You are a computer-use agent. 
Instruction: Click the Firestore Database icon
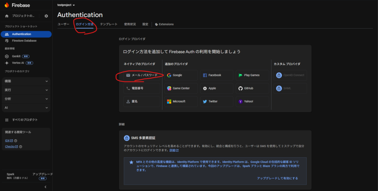[7, 41]
